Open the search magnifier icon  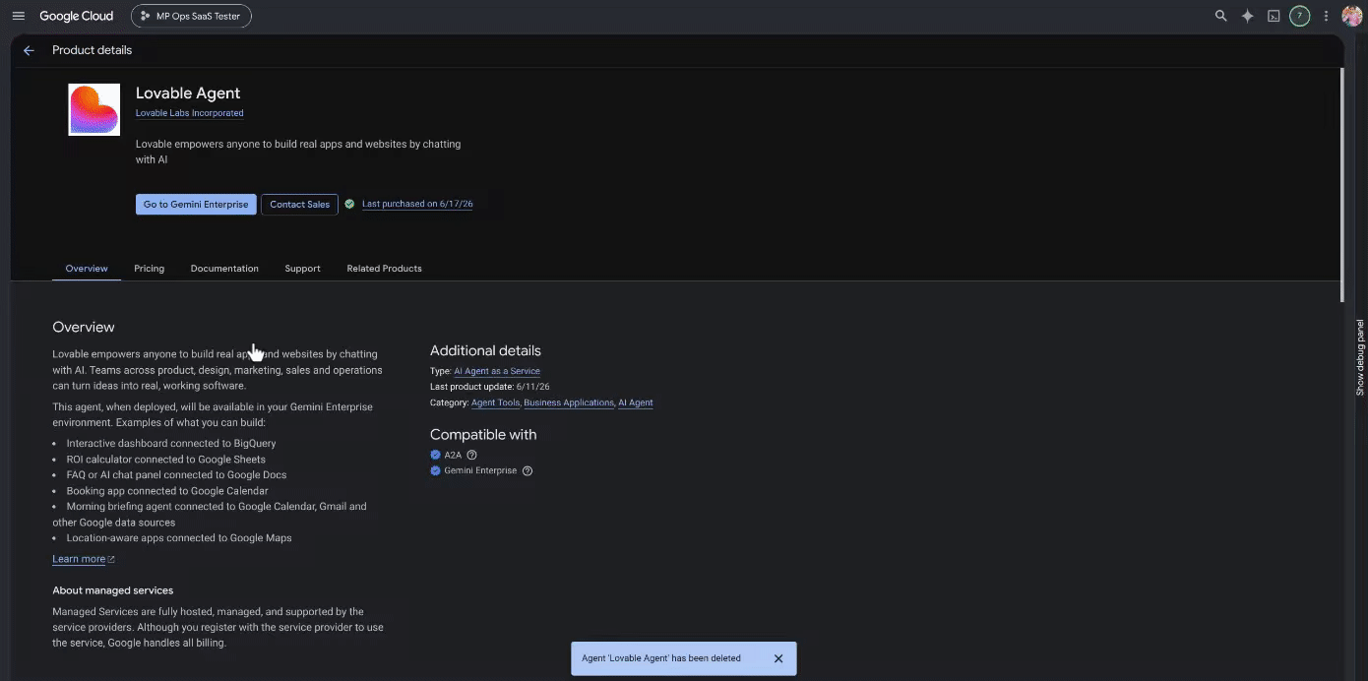pyautogui.click(x=1220, y=16)
